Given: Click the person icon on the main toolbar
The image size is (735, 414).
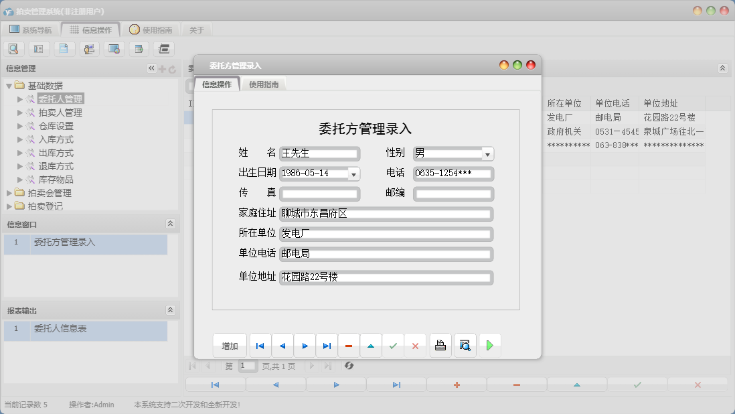Looking at the screenshot, I should coord(88,48).
